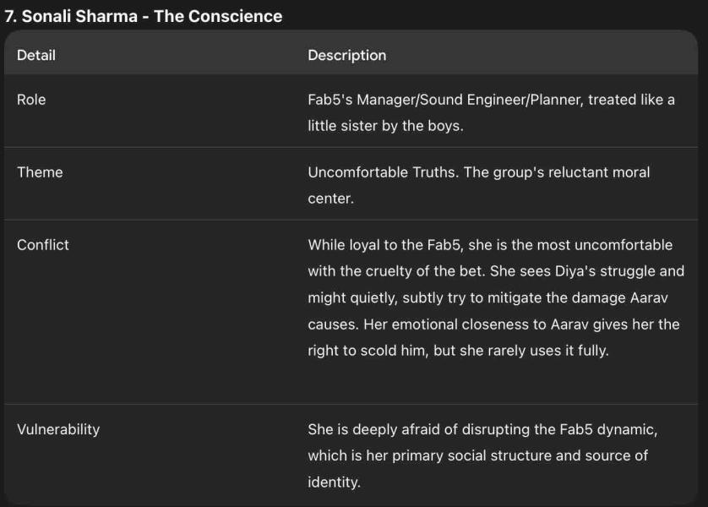This screenshot has height=507, width=708.
Task: Click 'She is deeply afraid of disrupting' line
Action: coord(482,428)
